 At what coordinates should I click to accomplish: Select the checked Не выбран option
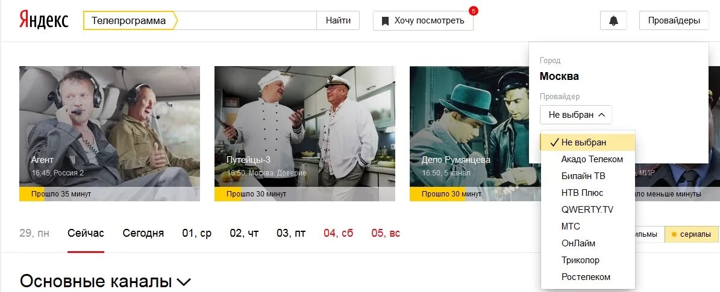pos(588,142)
